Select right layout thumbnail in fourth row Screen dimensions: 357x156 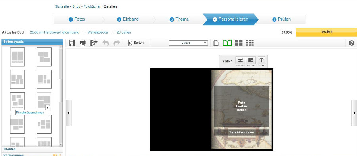(x=44, y=124)
